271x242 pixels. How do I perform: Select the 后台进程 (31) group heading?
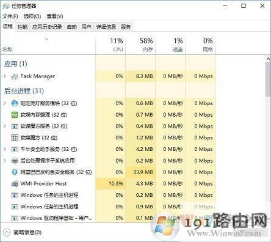[24, 91]
